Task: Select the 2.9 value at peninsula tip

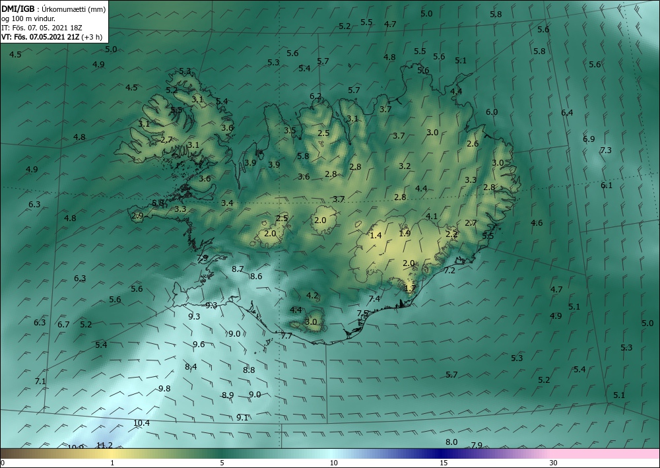Action: (138, 216)
